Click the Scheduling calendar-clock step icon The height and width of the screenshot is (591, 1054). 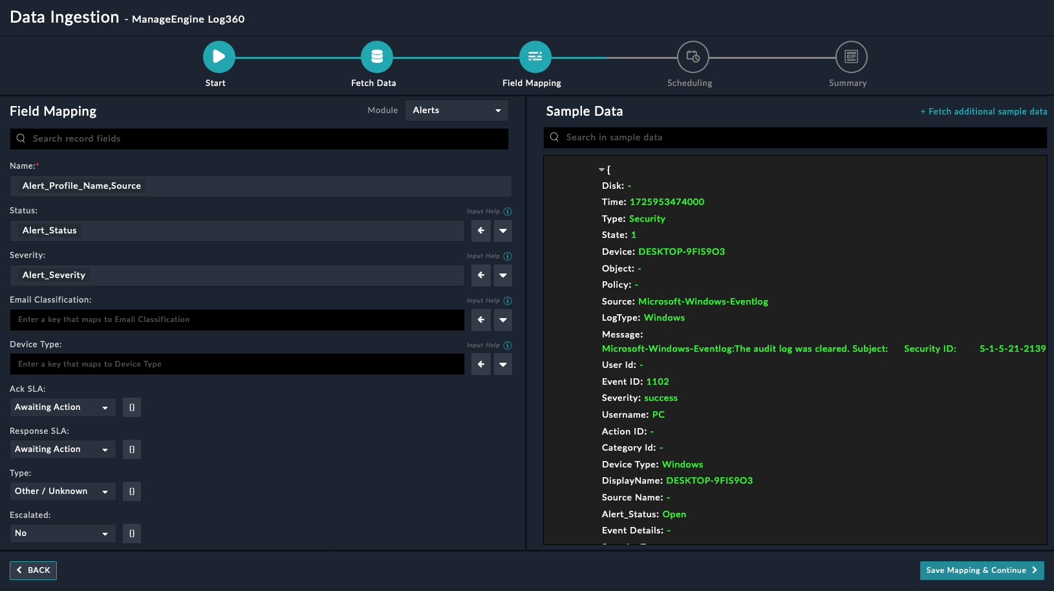pyautogui.click(x=693, y=57)
